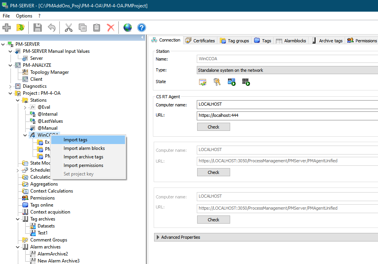
Task: Expand the @Eval node
Action: 25,107
